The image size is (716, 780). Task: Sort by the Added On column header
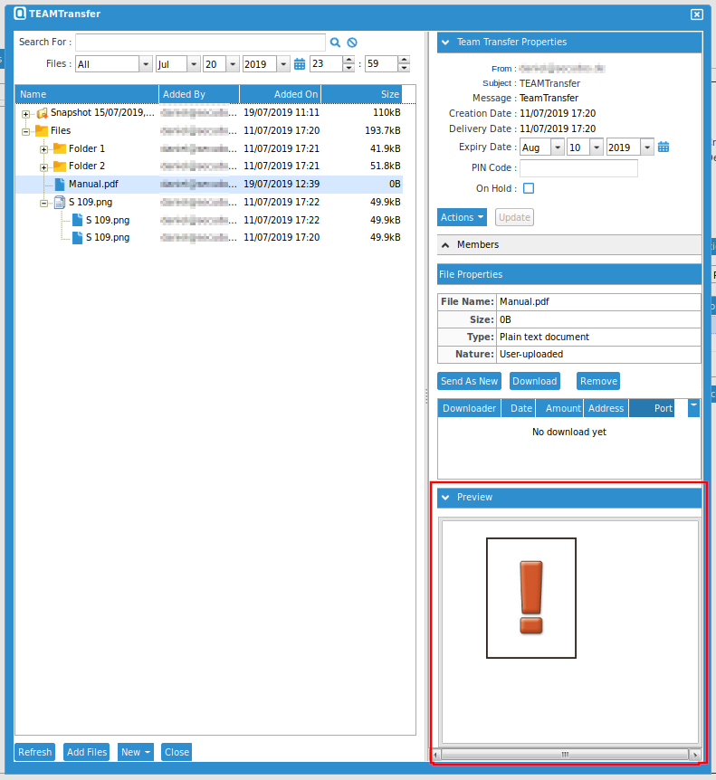coord(280,94)
